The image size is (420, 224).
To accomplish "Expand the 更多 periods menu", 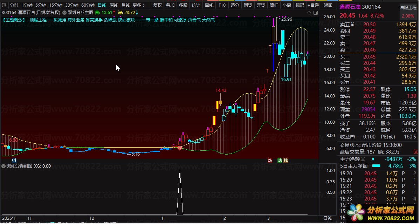I will (x=138, y=5).
